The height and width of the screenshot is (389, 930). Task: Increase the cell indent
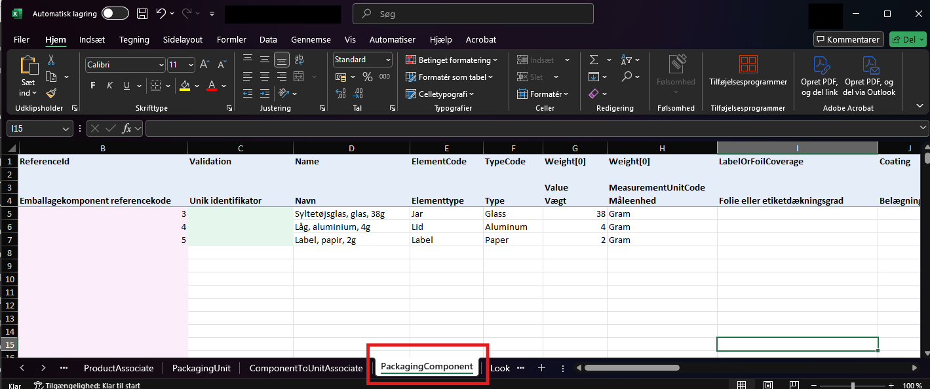click(x=264, y=93)
